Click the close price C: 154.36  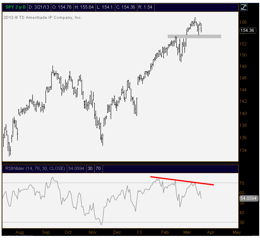tap(125, 7)
